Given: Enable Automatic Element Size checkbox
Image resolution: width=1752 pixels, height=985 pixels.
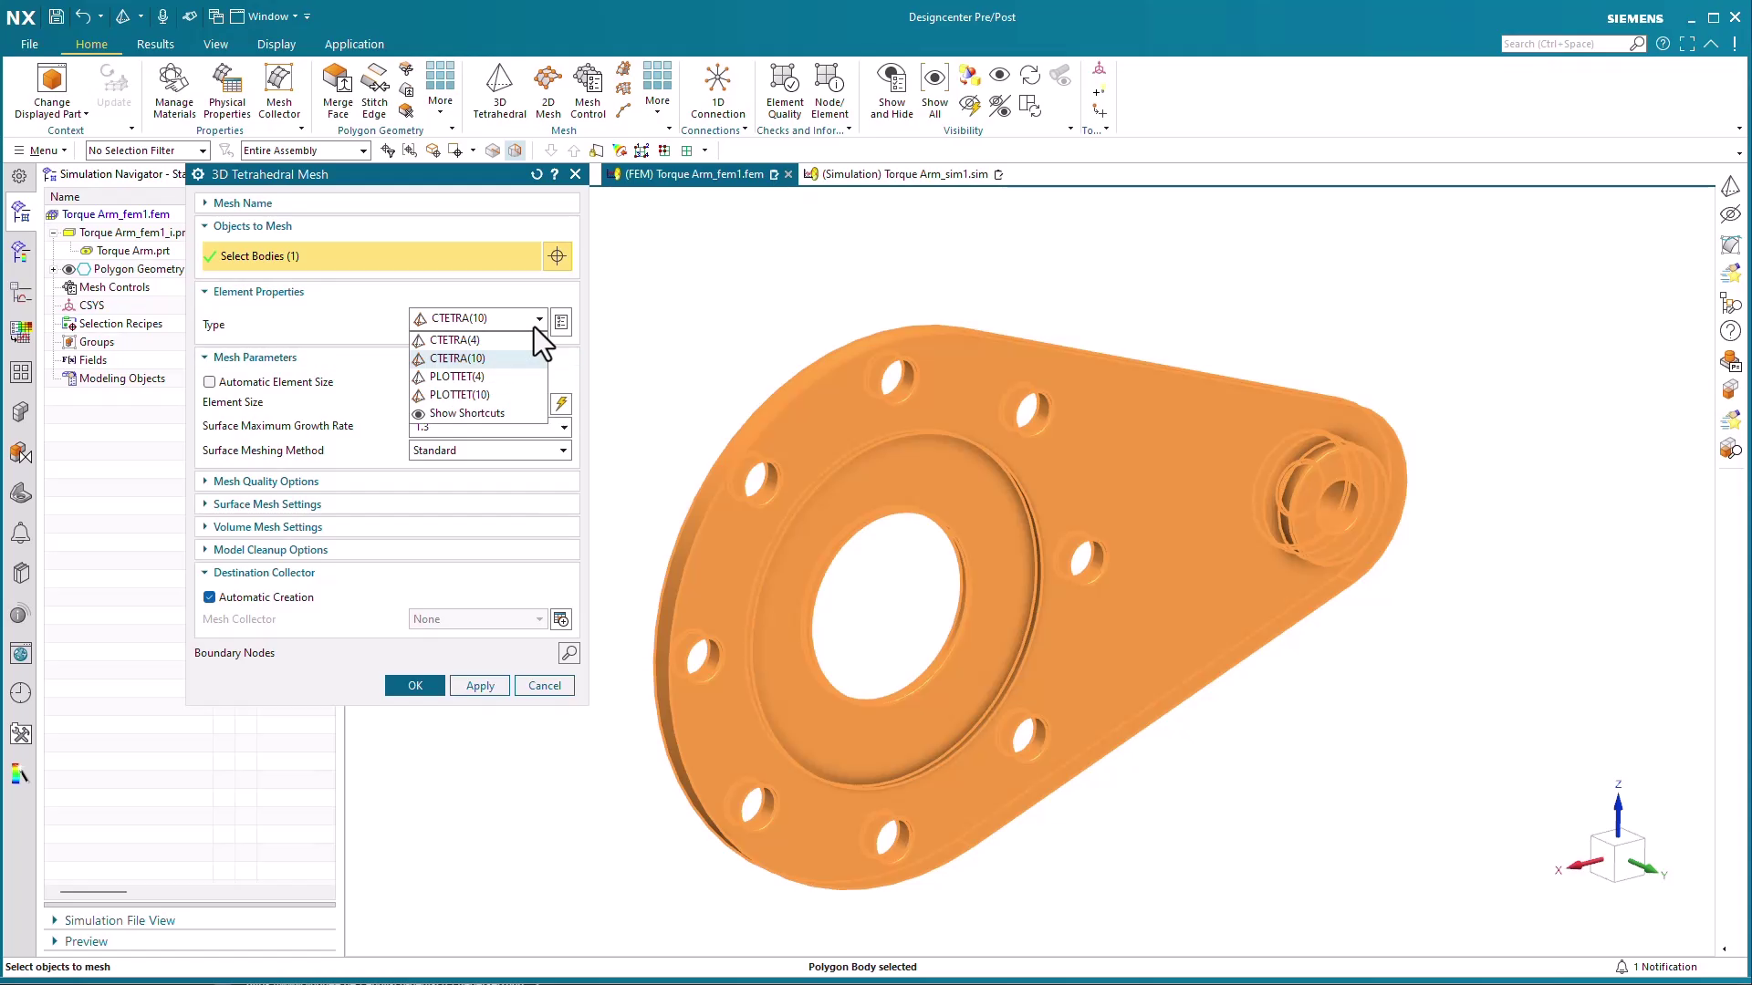Looking at the screenshot, I should 210,382.
